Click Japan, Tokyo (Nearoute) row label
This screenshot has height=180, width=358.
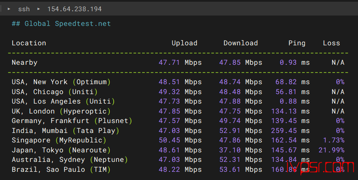point(61,150)
